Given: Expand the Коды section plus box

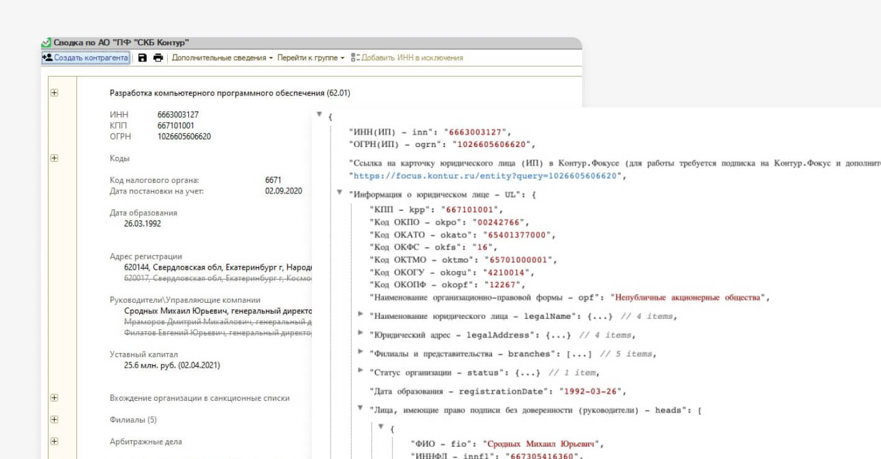Looking at the screenshot, I should 54,158.
